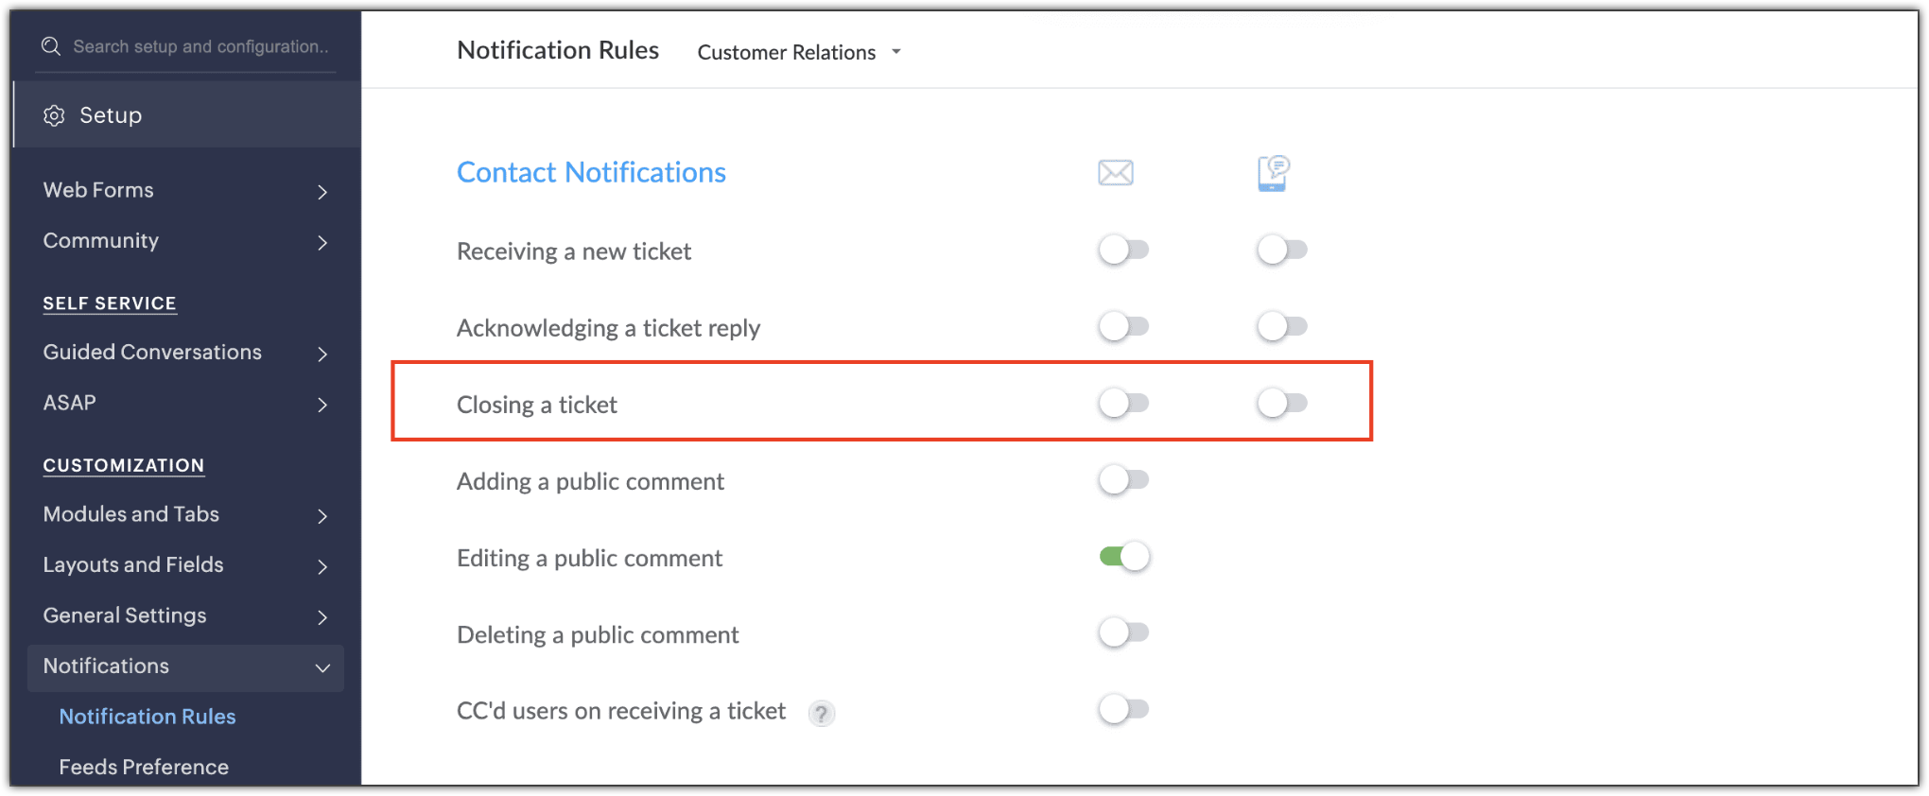
Task: Open Feeds Preference page
Action: pos(144,767)
